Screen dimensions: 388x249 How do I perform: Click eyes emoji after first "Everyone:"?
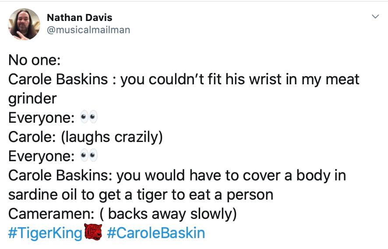pos(88,118)
